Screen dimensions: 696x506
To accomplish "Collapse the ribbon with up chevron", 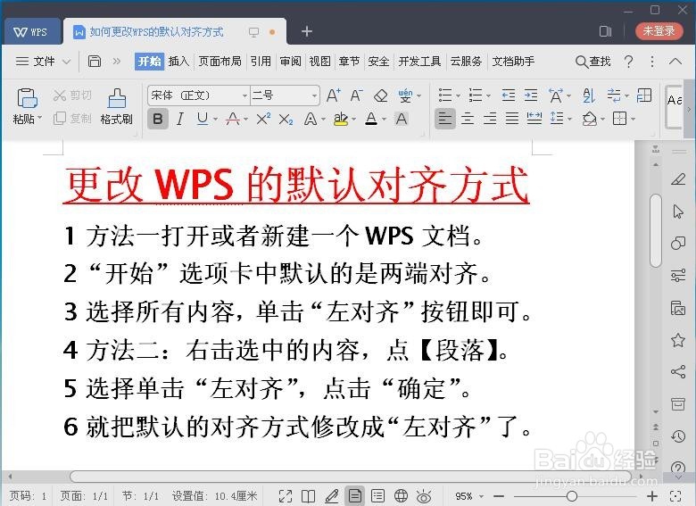I will pyautogui.click(x=675, y=61).
